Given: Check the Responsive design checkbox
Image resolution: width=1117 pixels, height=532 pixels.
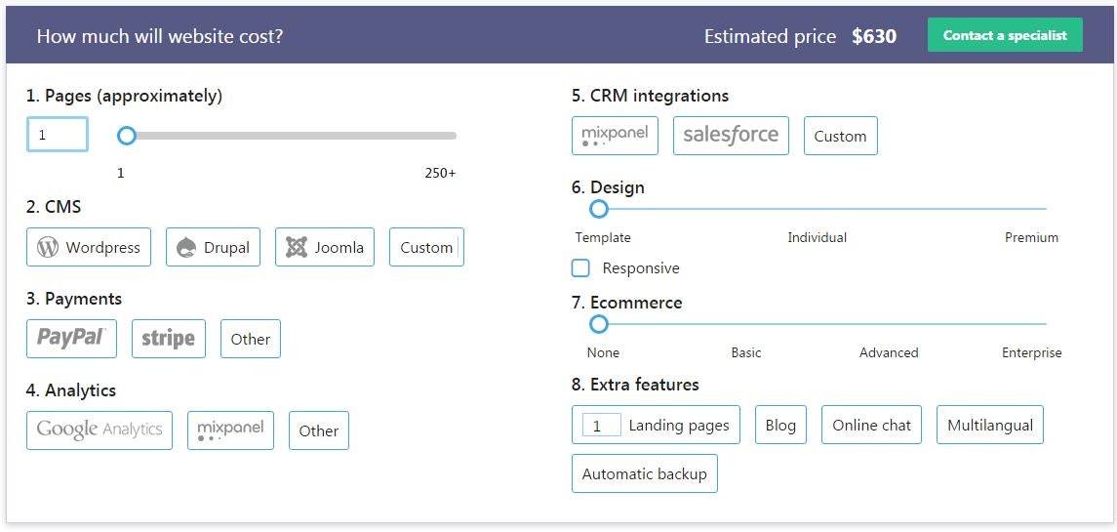Looking at the screenshot, I should point(580,268).
